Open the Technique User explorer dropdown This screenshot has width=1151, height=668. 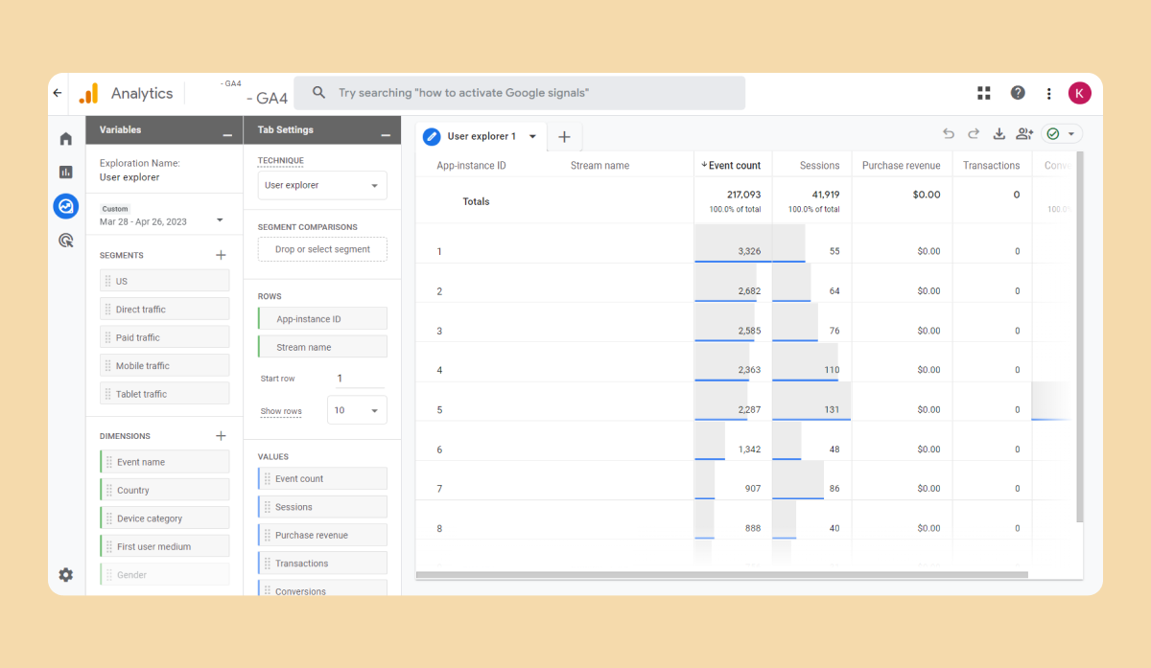[322, 185]
